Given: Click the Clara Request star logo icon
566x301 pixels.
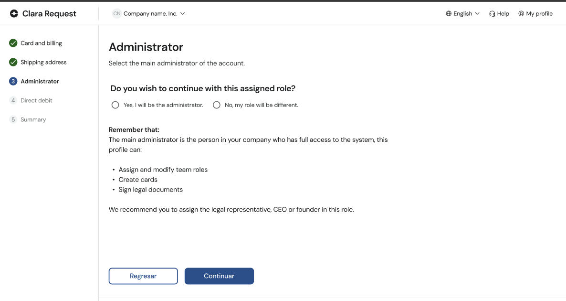Looking at the screenshot, I should click(x=14, y=14).
